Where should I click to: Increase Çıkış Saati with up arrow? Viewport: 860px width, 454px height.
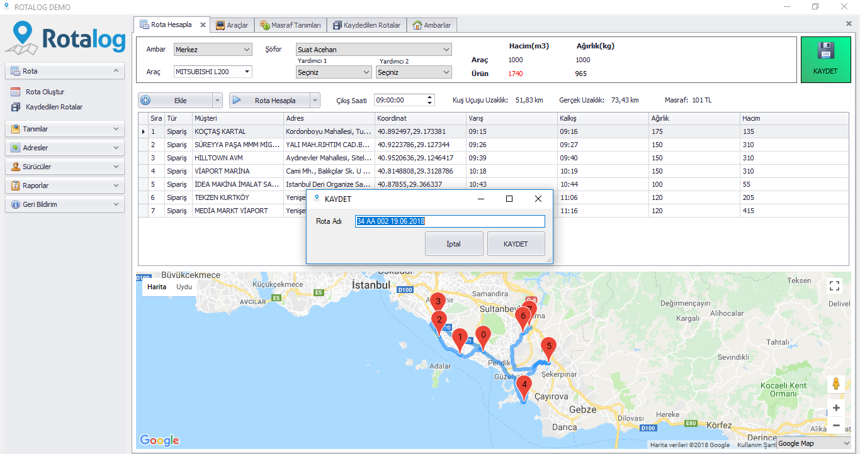(430, 97)
